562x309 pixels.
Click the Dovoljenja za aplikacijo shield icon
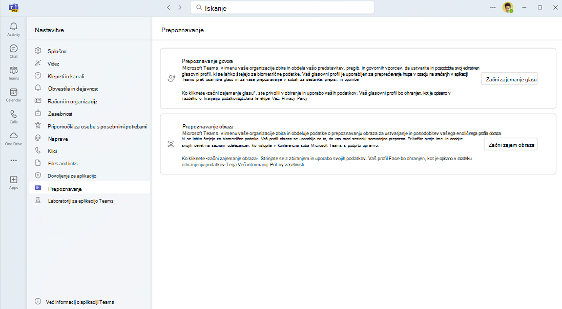click(x=38, y=175)
